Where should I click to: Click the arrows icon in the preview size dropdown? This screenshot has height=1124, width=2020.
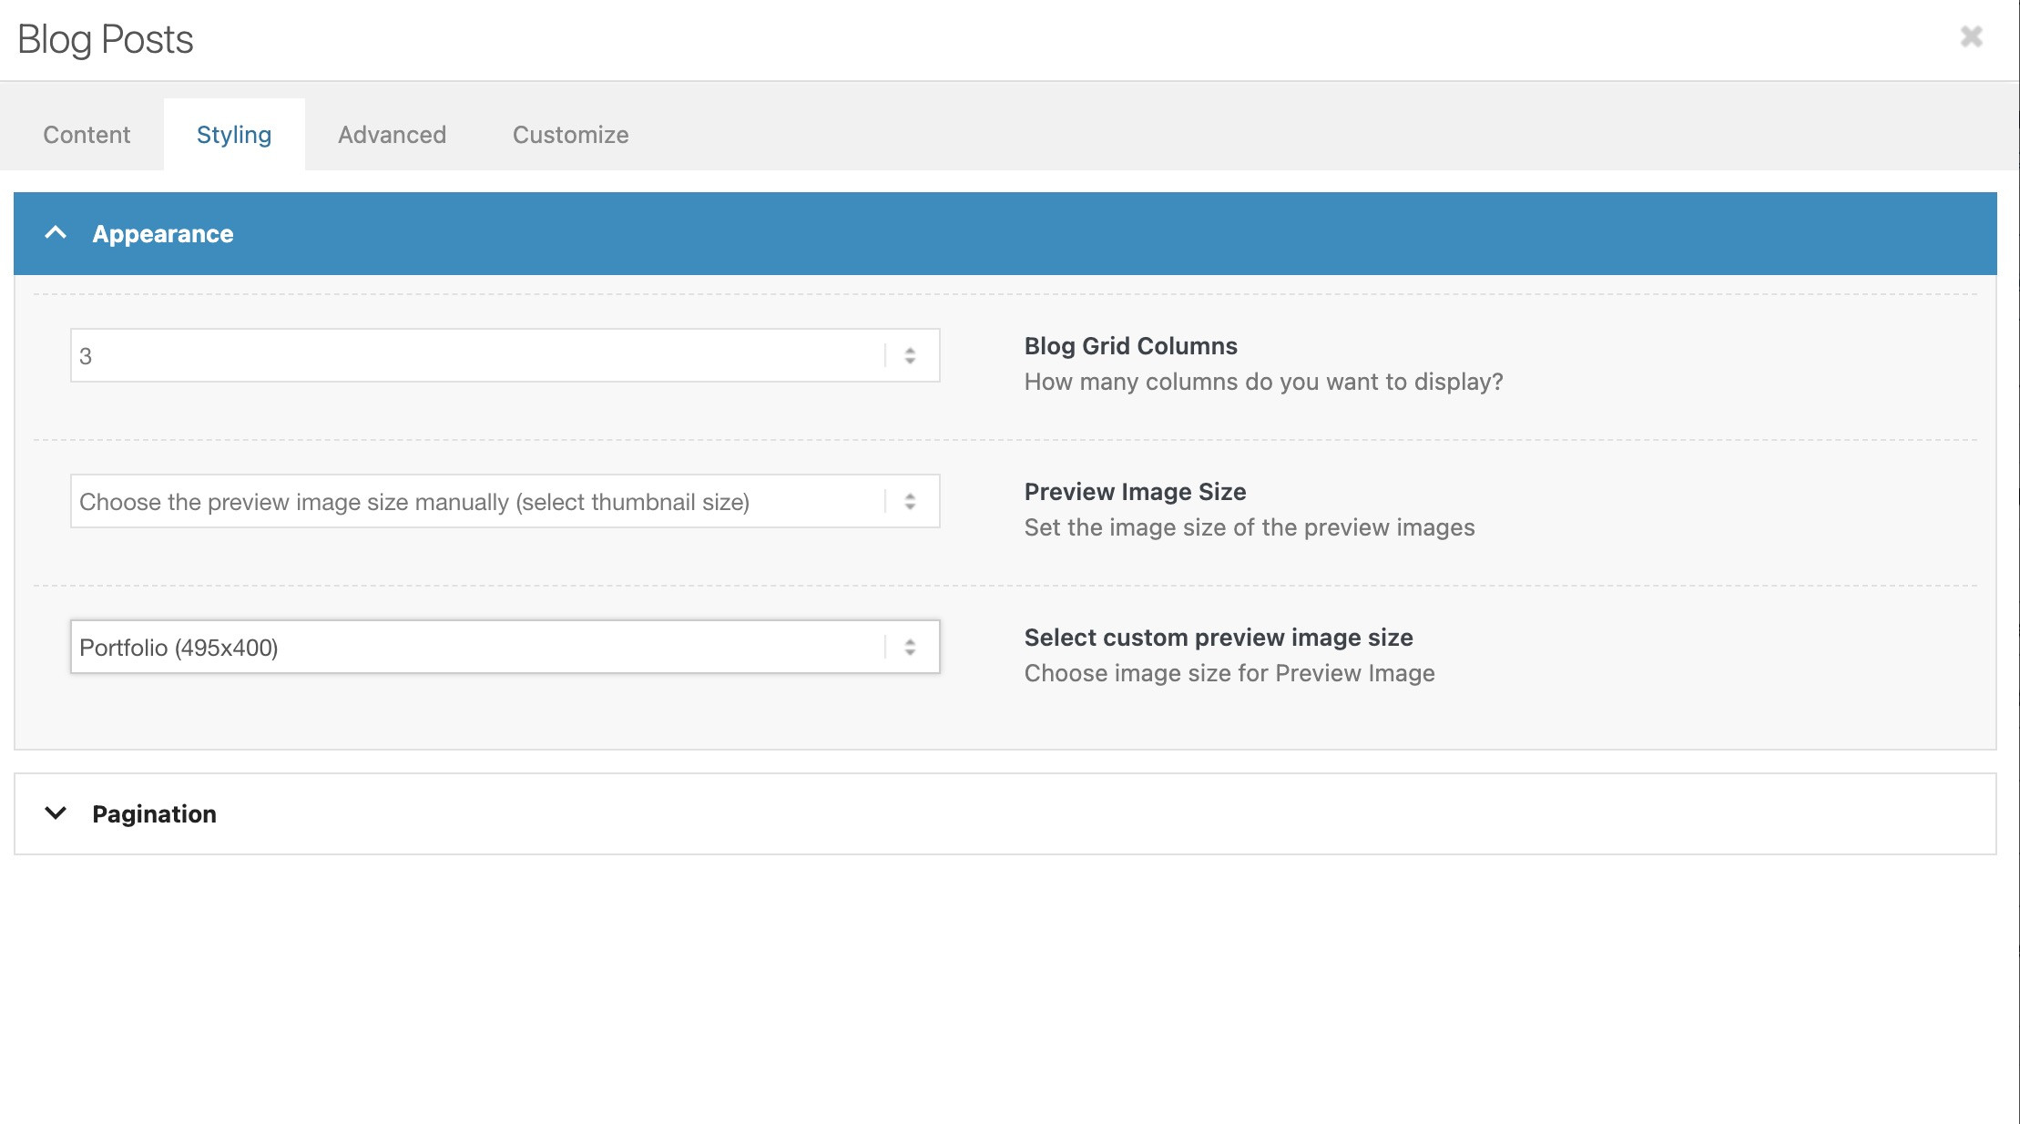[910, 502]
